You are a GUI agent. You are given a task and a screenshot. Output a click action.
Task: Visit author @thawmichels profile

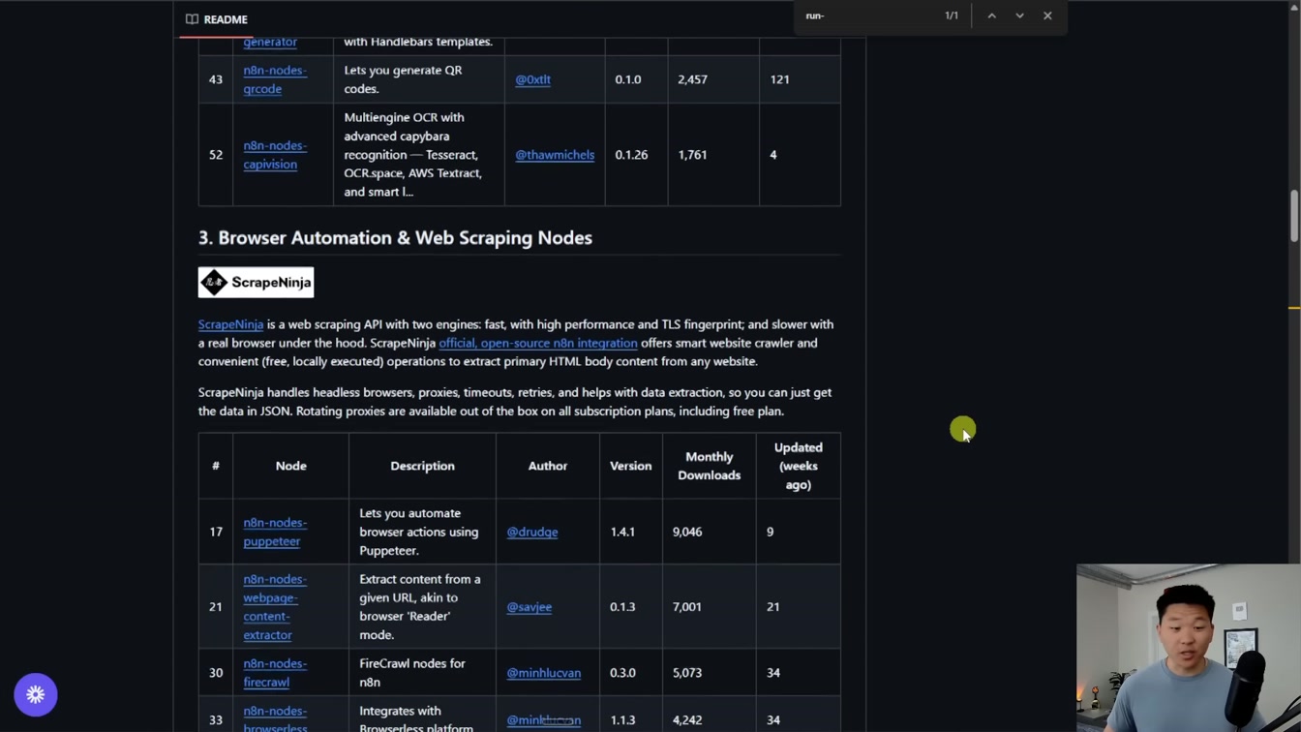(555, 155)
